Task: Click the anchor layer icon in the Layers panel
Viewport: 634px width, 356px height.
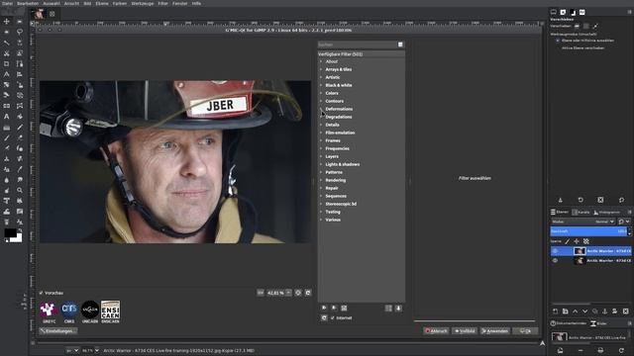Action: point(605,311)
